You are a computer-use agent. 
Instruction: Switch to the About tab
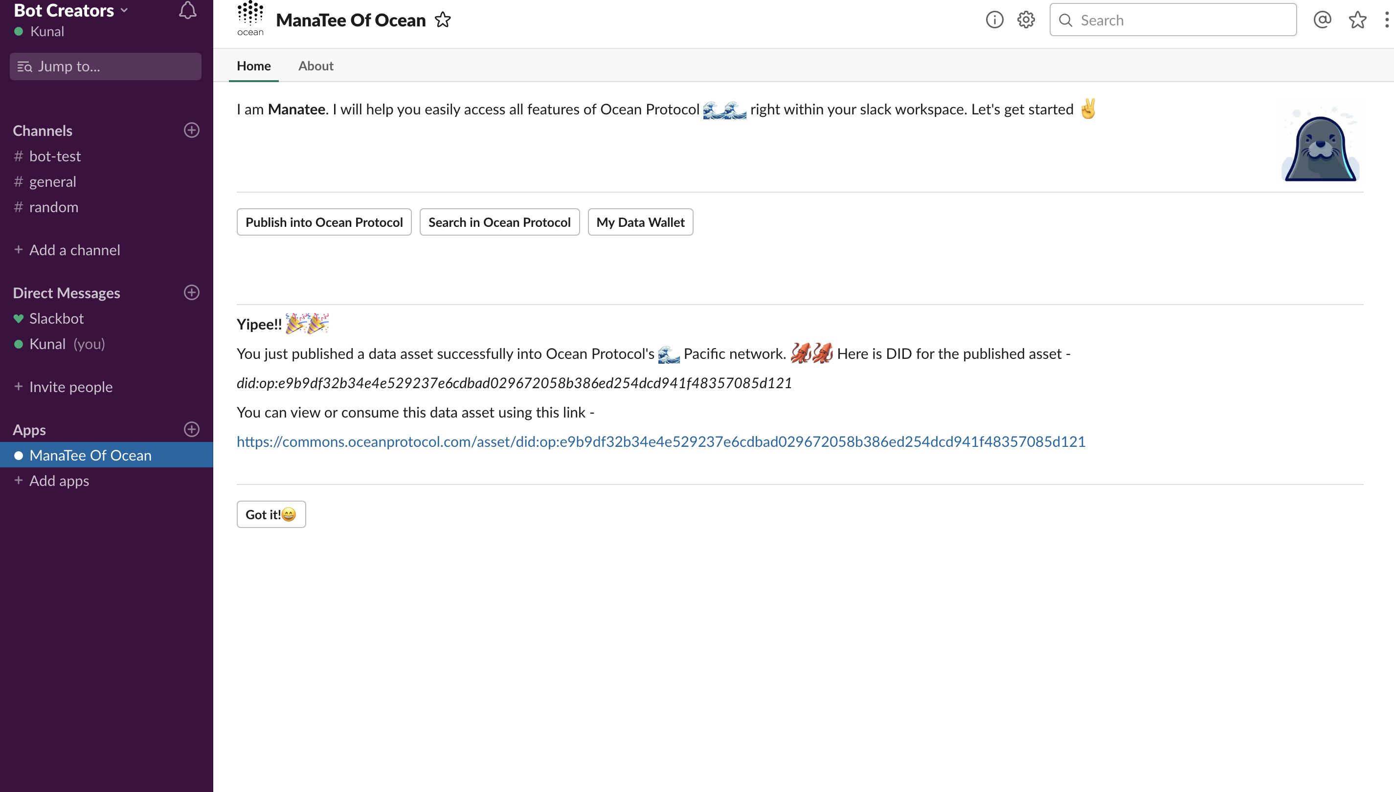[x=315, y=66]
